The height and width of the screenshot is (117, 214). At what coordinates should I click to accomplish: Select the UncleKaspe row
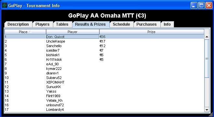point(105,41)
